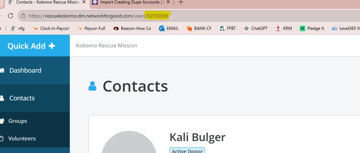Screen dimensions: 360x153
Task: Click the browser refresh icon
Action: [10, 16]
